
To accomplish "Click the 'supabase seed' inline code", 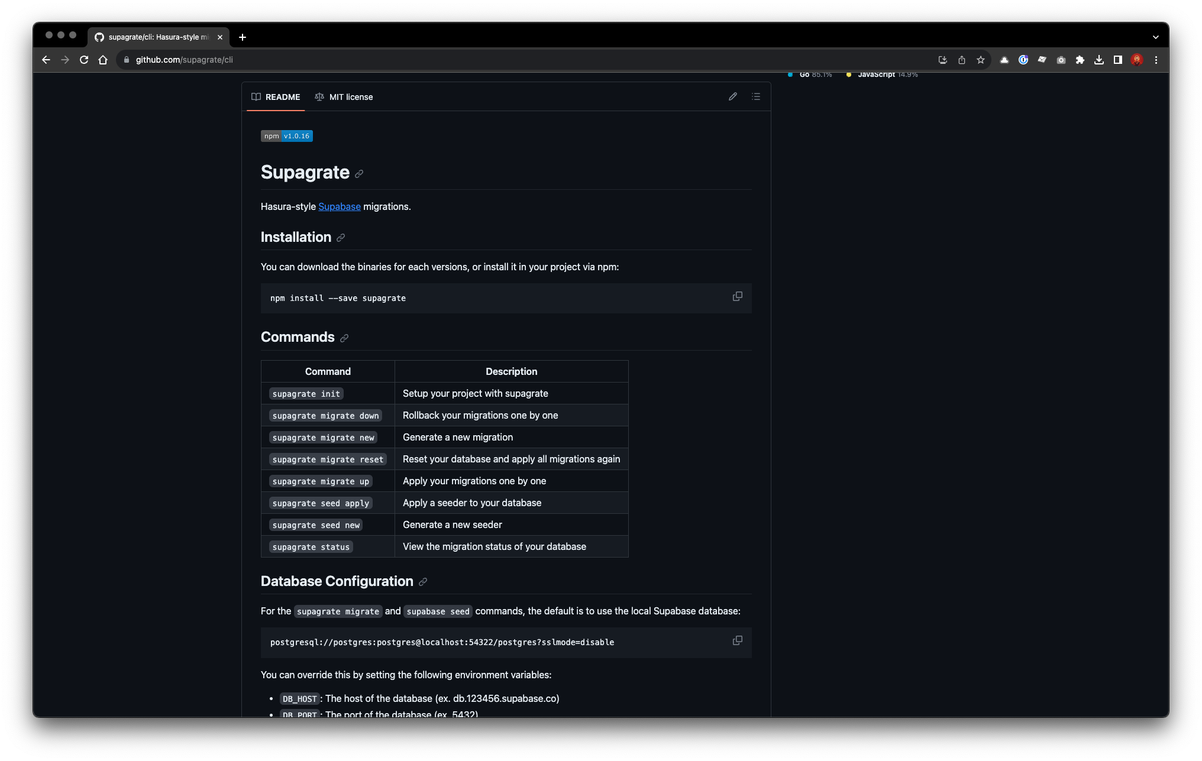I will point(438,611).
